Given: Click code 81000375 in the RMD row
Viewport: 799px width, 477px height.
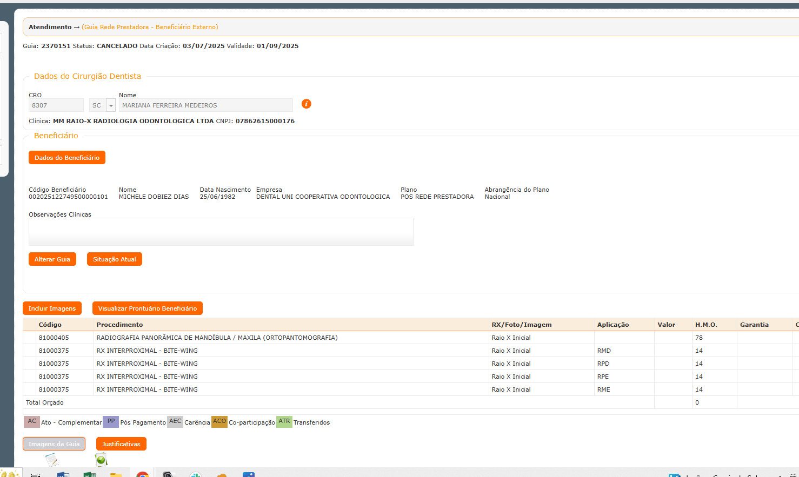Looking at the screenshot, I should click(54, 351).
